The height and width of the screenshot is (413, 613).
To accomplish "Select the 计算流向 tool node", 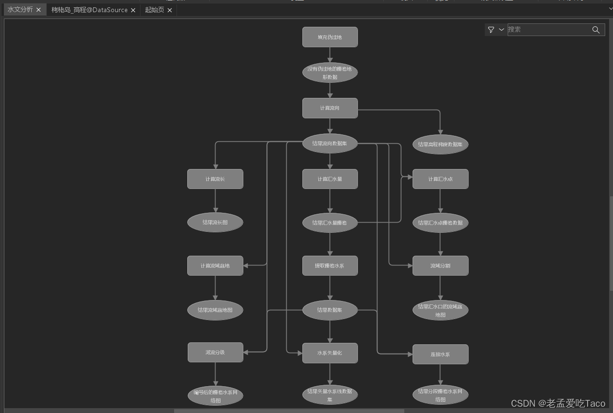I will [x=330, y=108].
